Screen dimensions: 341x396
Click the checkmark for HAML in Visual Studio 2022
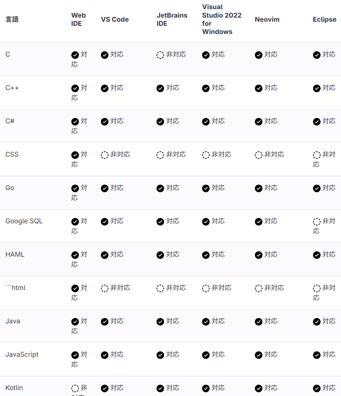click(x=206, y=255)
